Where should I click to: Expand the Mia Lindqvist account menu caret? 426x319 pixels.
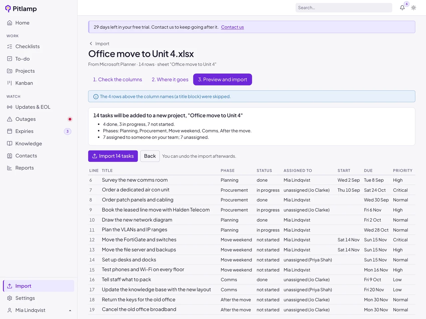pyautogui.click(x=70, y=310)
